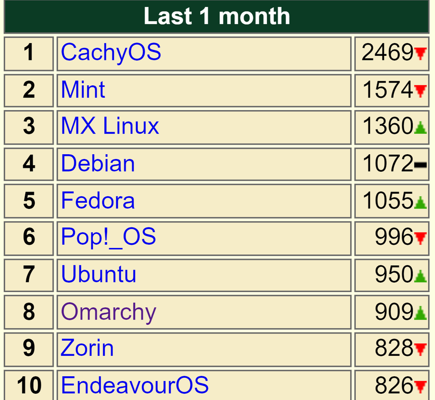Image resolution: width=435 pixels, height=400 pixels.
Task: Click the green up arrow beside 950
Action: coord(421,276)
